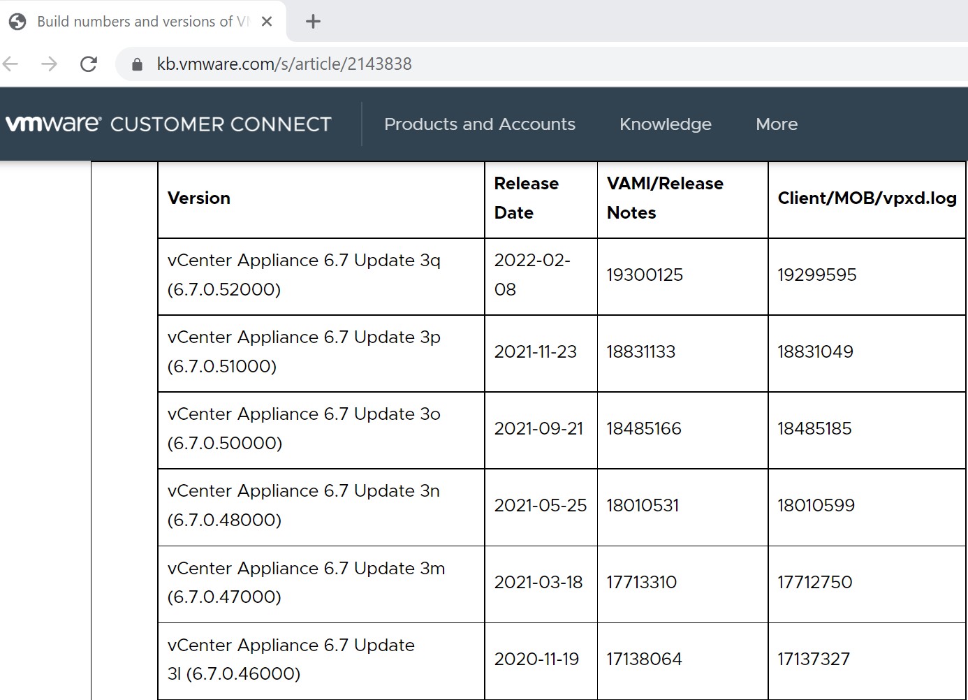Select vCenter Appliance 6.7 Update 3q cell

coord(321,276)
